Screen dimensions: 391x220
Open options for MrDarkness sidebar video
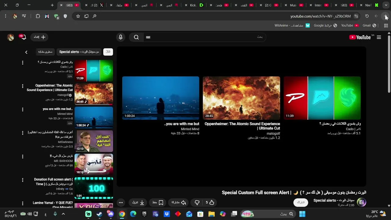click(22, 133)
